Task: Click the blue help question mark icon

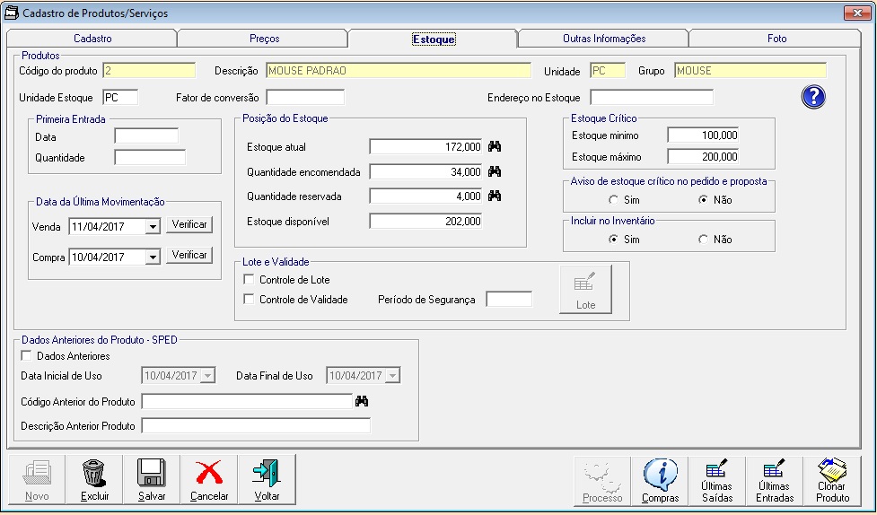Action: pyautogui.click(x=813, y=98)
